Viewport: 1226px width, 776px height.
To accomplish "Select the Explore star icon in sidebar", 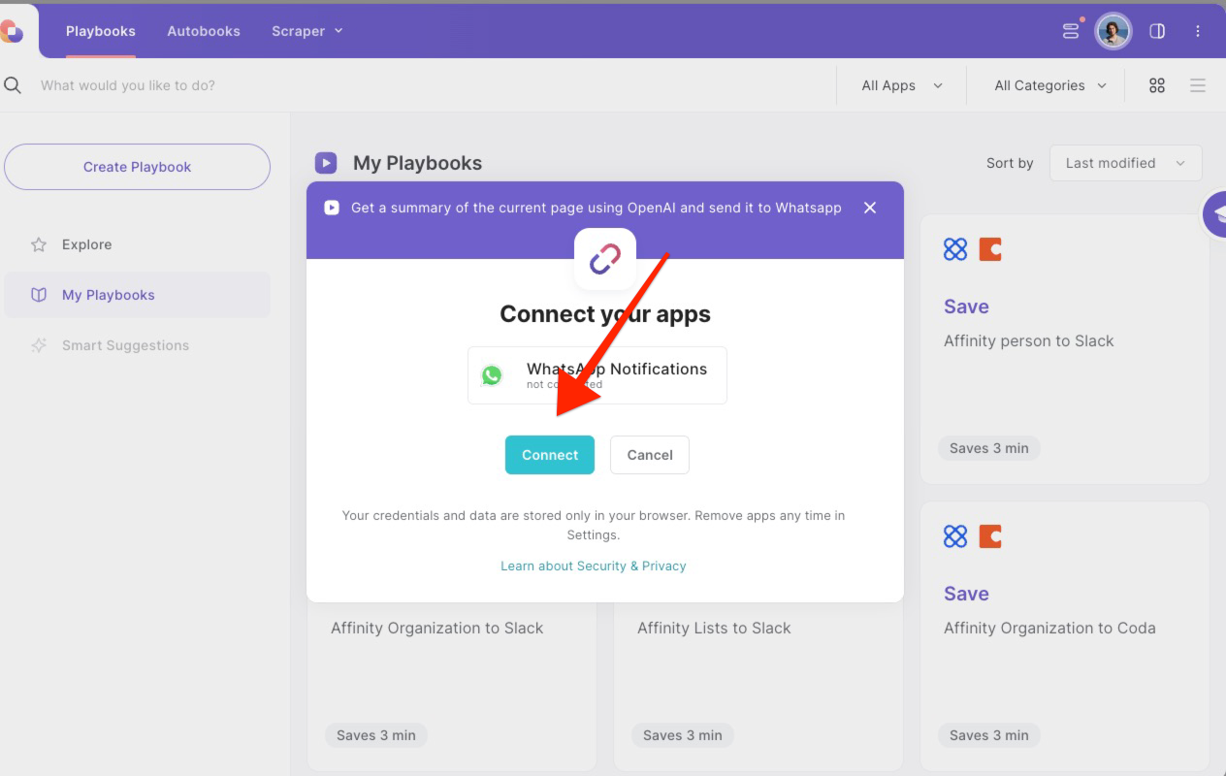I will click(x=39, y=244).
